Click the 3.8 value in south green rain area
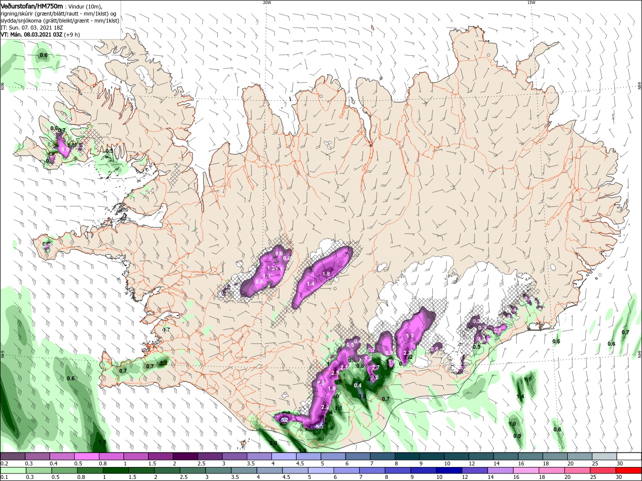The height and width of the screenshot is (481, 642). tap(362, 396)
